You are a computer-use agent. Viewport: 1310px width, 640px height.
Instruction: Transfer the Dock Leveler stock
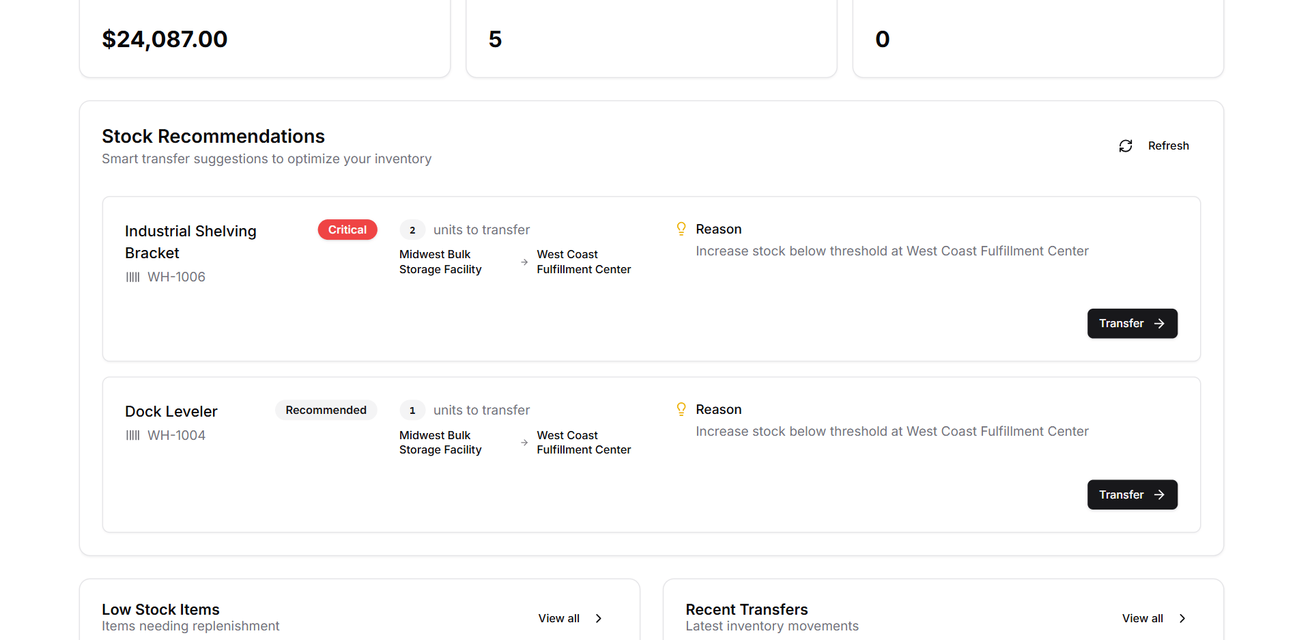(x=1132, y=495)
